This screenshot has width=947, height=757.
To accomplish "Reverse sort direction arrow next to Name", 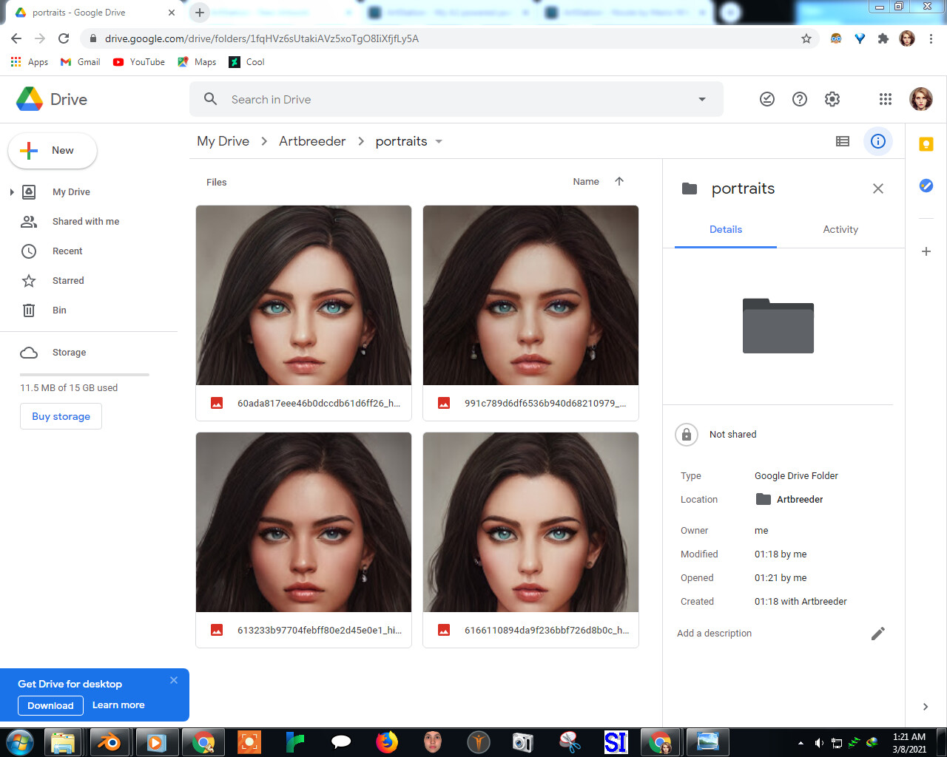I will click(x=619, y=181).
